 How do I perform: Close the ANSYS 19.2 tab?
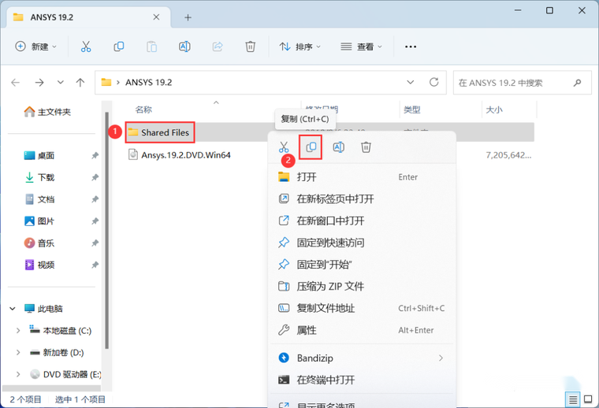click(x=156, y=17)
